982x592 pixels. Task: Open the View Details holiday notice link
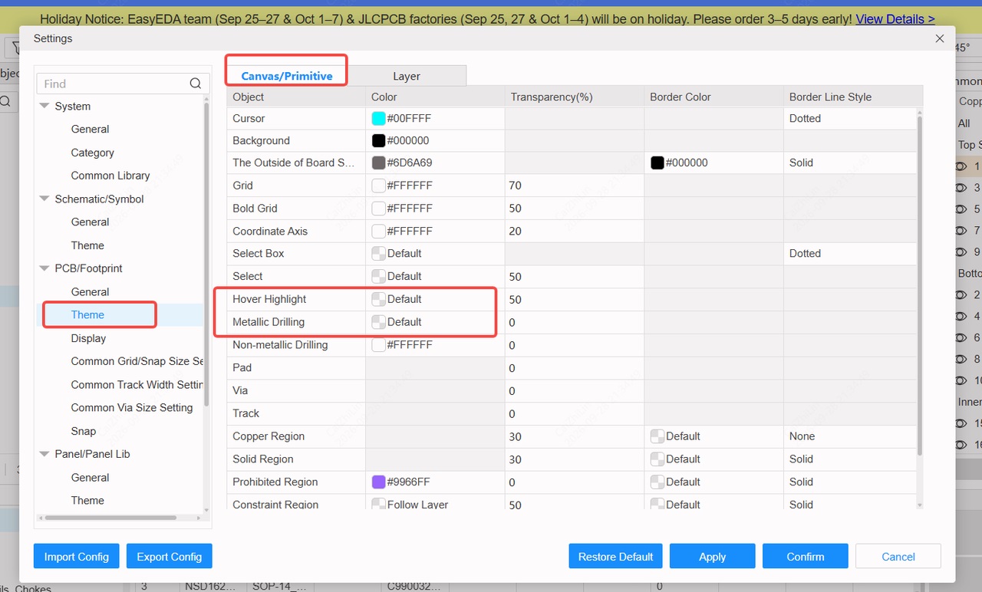[x=895, y=19]
